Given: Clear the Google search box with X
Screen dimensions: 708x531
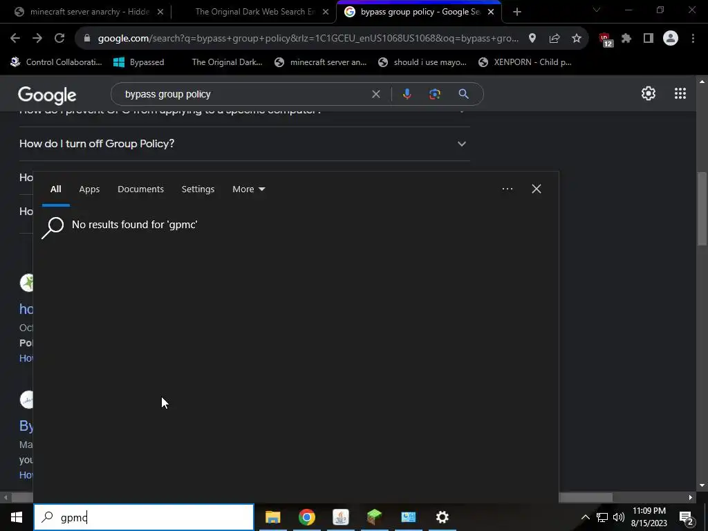Looking at the screenshot, I should (375, 94).
